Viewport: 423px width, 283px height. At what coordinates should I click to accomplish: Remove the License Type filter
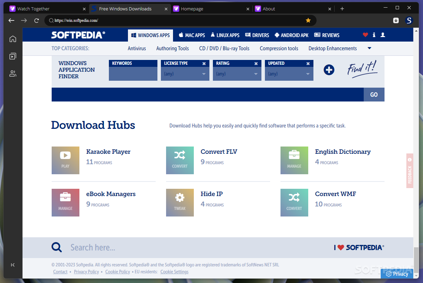tap(204, 63)
